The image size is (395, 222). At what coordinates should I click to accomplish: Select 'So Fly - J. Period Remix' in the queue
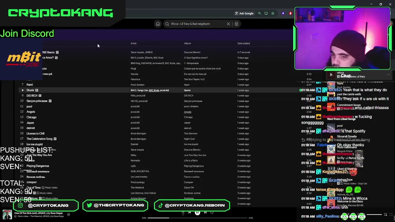(x=351, y=158)
